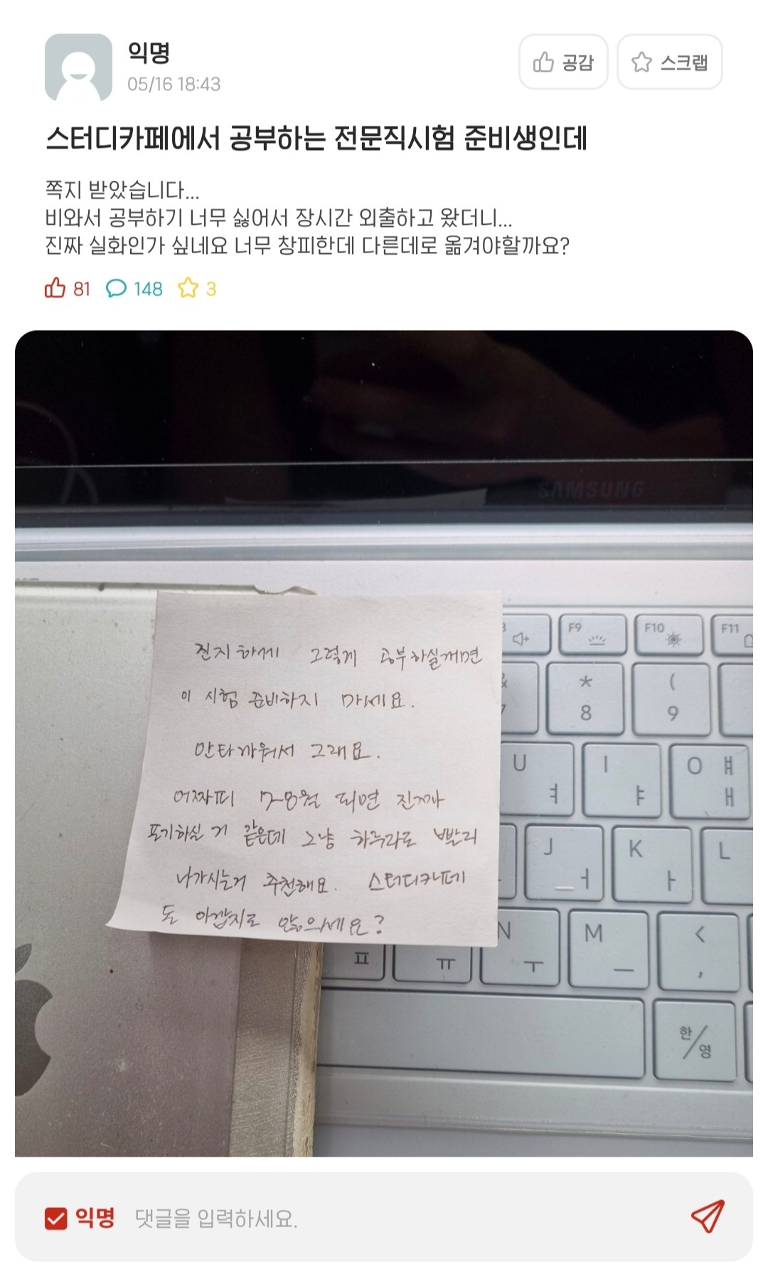Screen dimensions: 768x1269
Task: Uncheck the red 익명 checkbox
Action: [x=55, y=1218]
